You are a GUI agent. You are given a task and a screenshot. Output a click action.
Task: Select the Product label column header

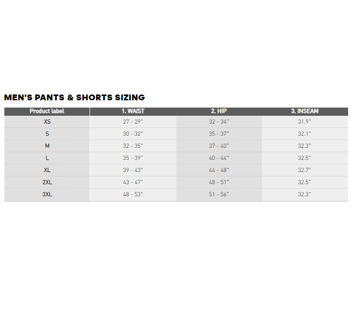[47, 111]
